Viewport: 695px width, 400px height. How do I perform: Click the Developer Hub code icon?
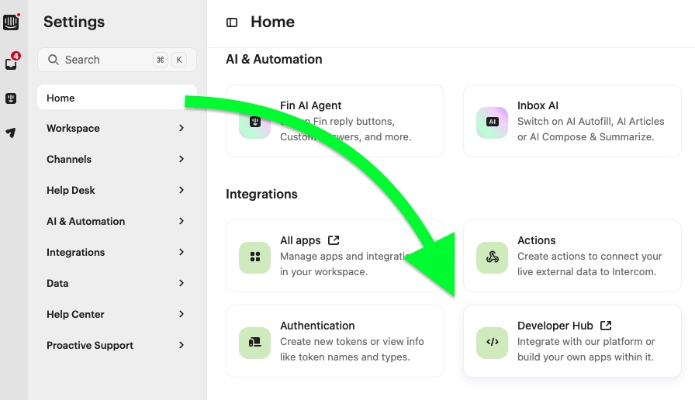tap(492, 343)
